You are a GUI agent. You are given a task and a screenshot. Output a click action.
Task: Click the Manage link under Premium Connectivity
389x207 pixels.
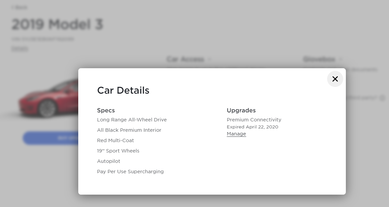236,134
